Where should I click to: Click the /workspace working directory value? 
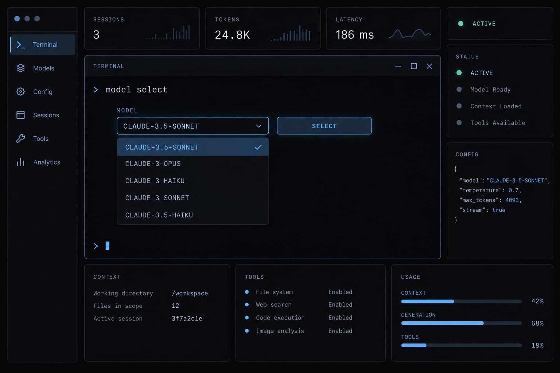click(190, 293)
